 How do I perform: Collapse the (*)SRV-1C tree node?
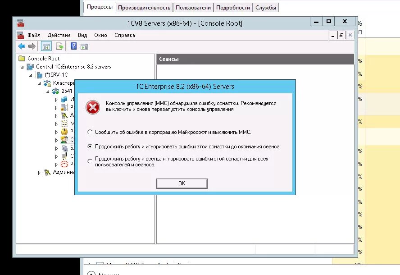(x=31, y=75)
